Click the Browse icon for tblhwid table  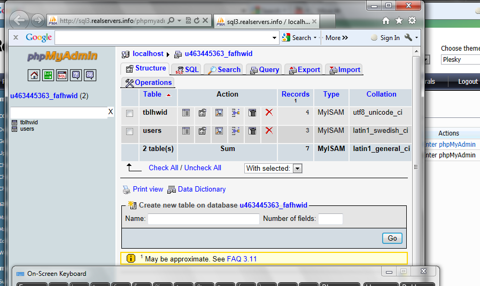[x=186, y=113]
